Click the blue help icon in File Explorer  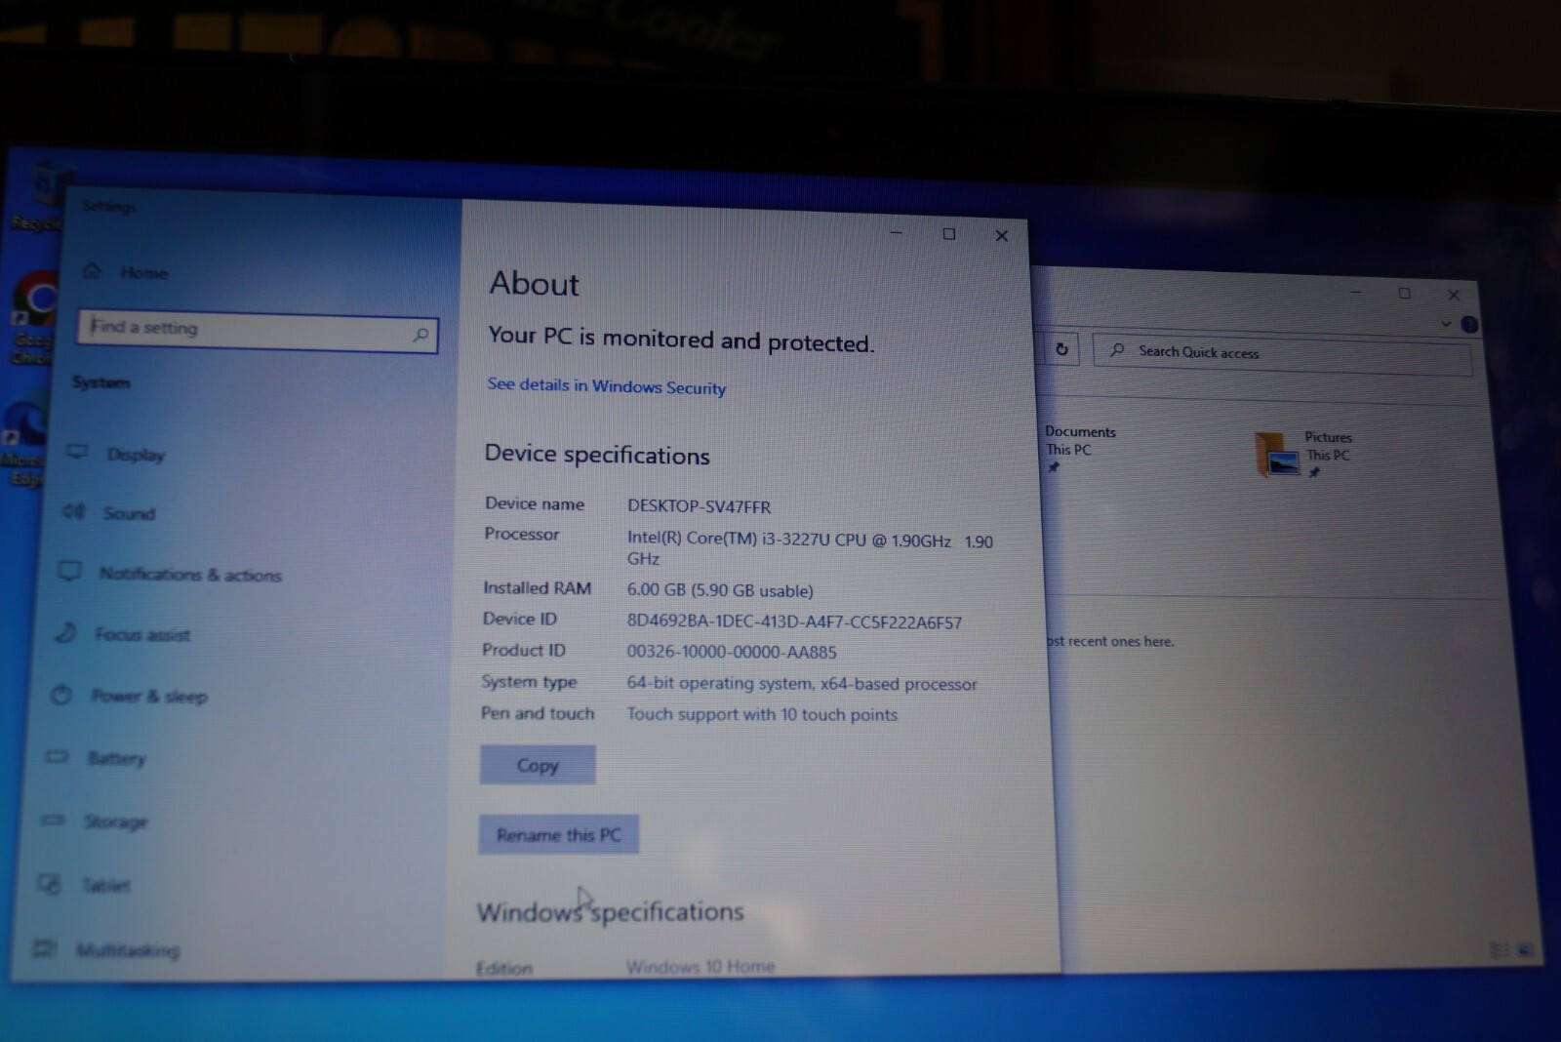pyautogui.click(x=1469, y=324)
